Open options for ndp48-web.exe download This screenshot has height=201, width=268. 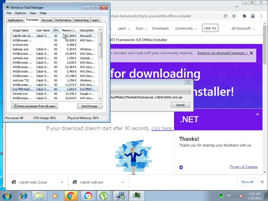coord(123,182)
